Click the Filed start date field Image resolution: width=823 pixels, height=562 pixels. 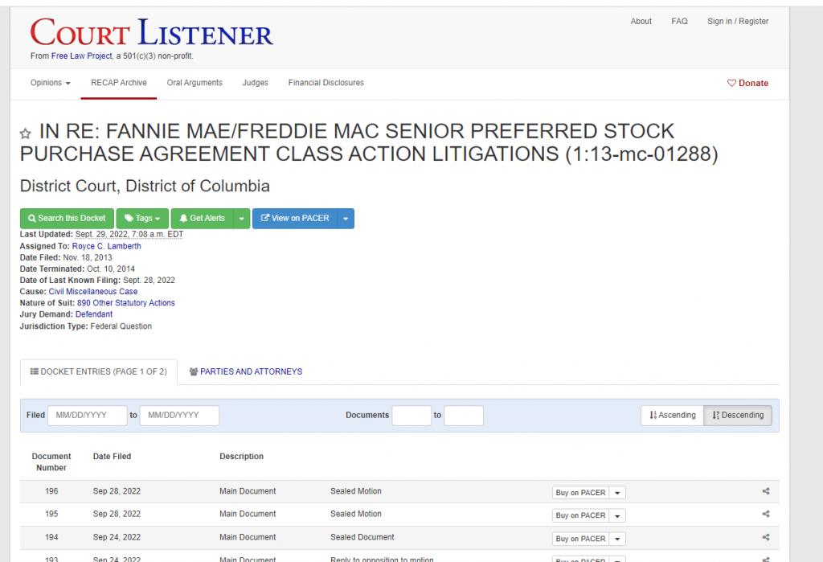coord(87,415)
